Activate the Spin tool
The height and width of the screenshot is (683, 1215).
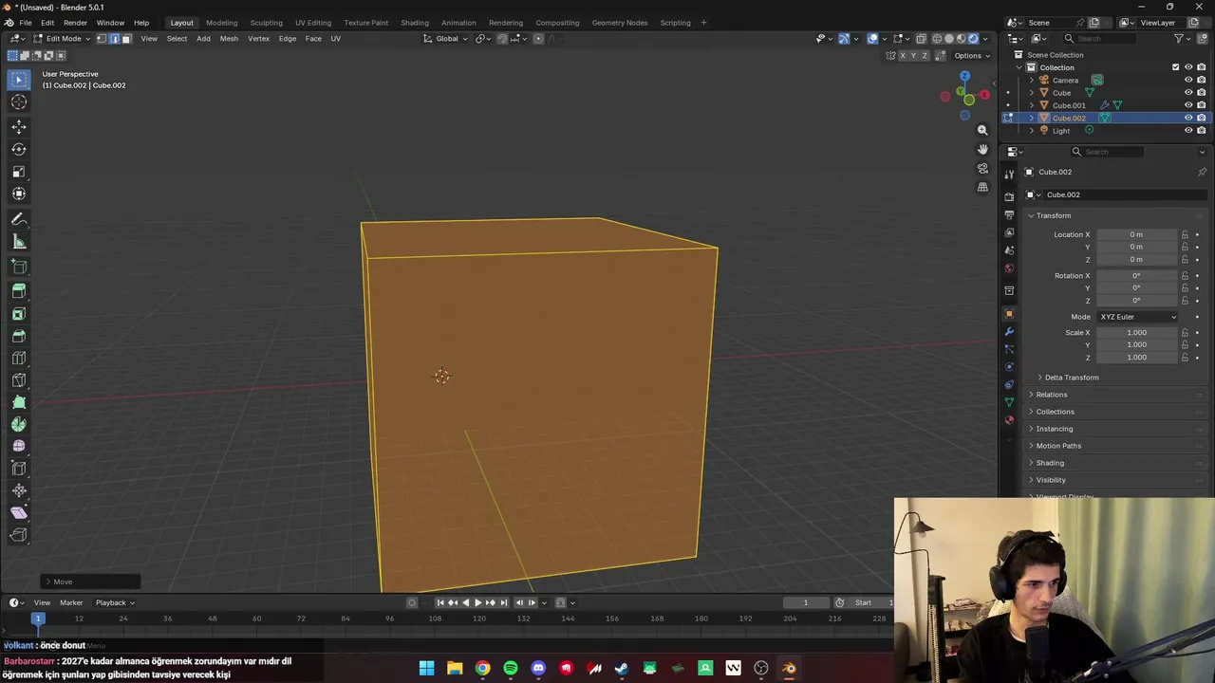pos(19,425)
